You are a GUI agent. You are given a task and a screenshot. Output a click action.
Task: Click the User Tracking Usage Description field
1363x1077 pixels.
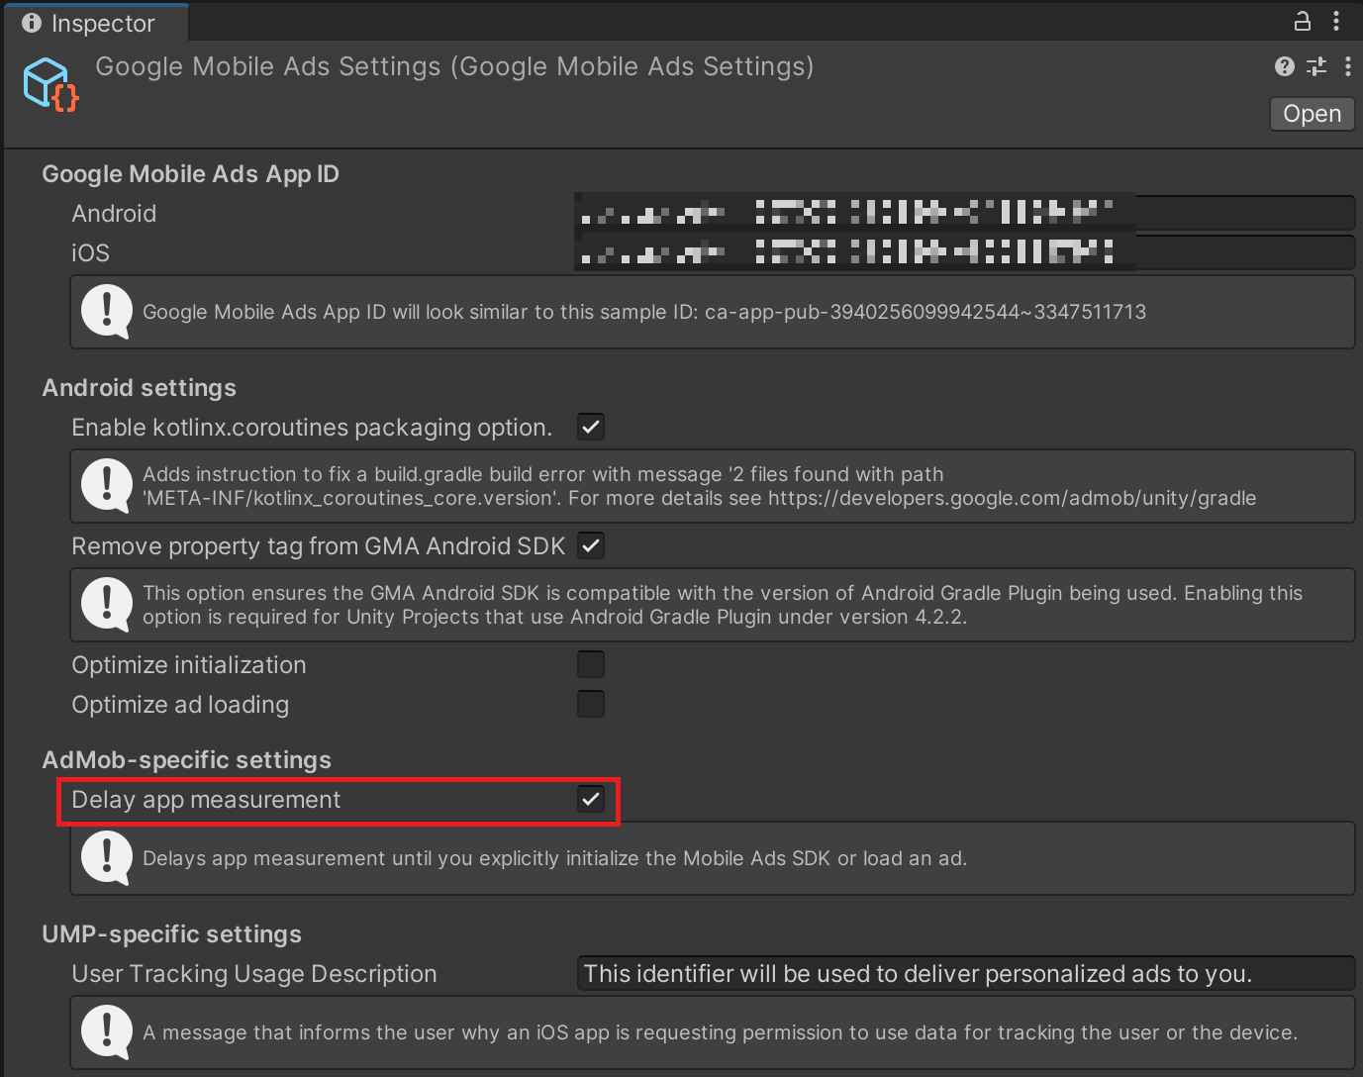point(965,973)
